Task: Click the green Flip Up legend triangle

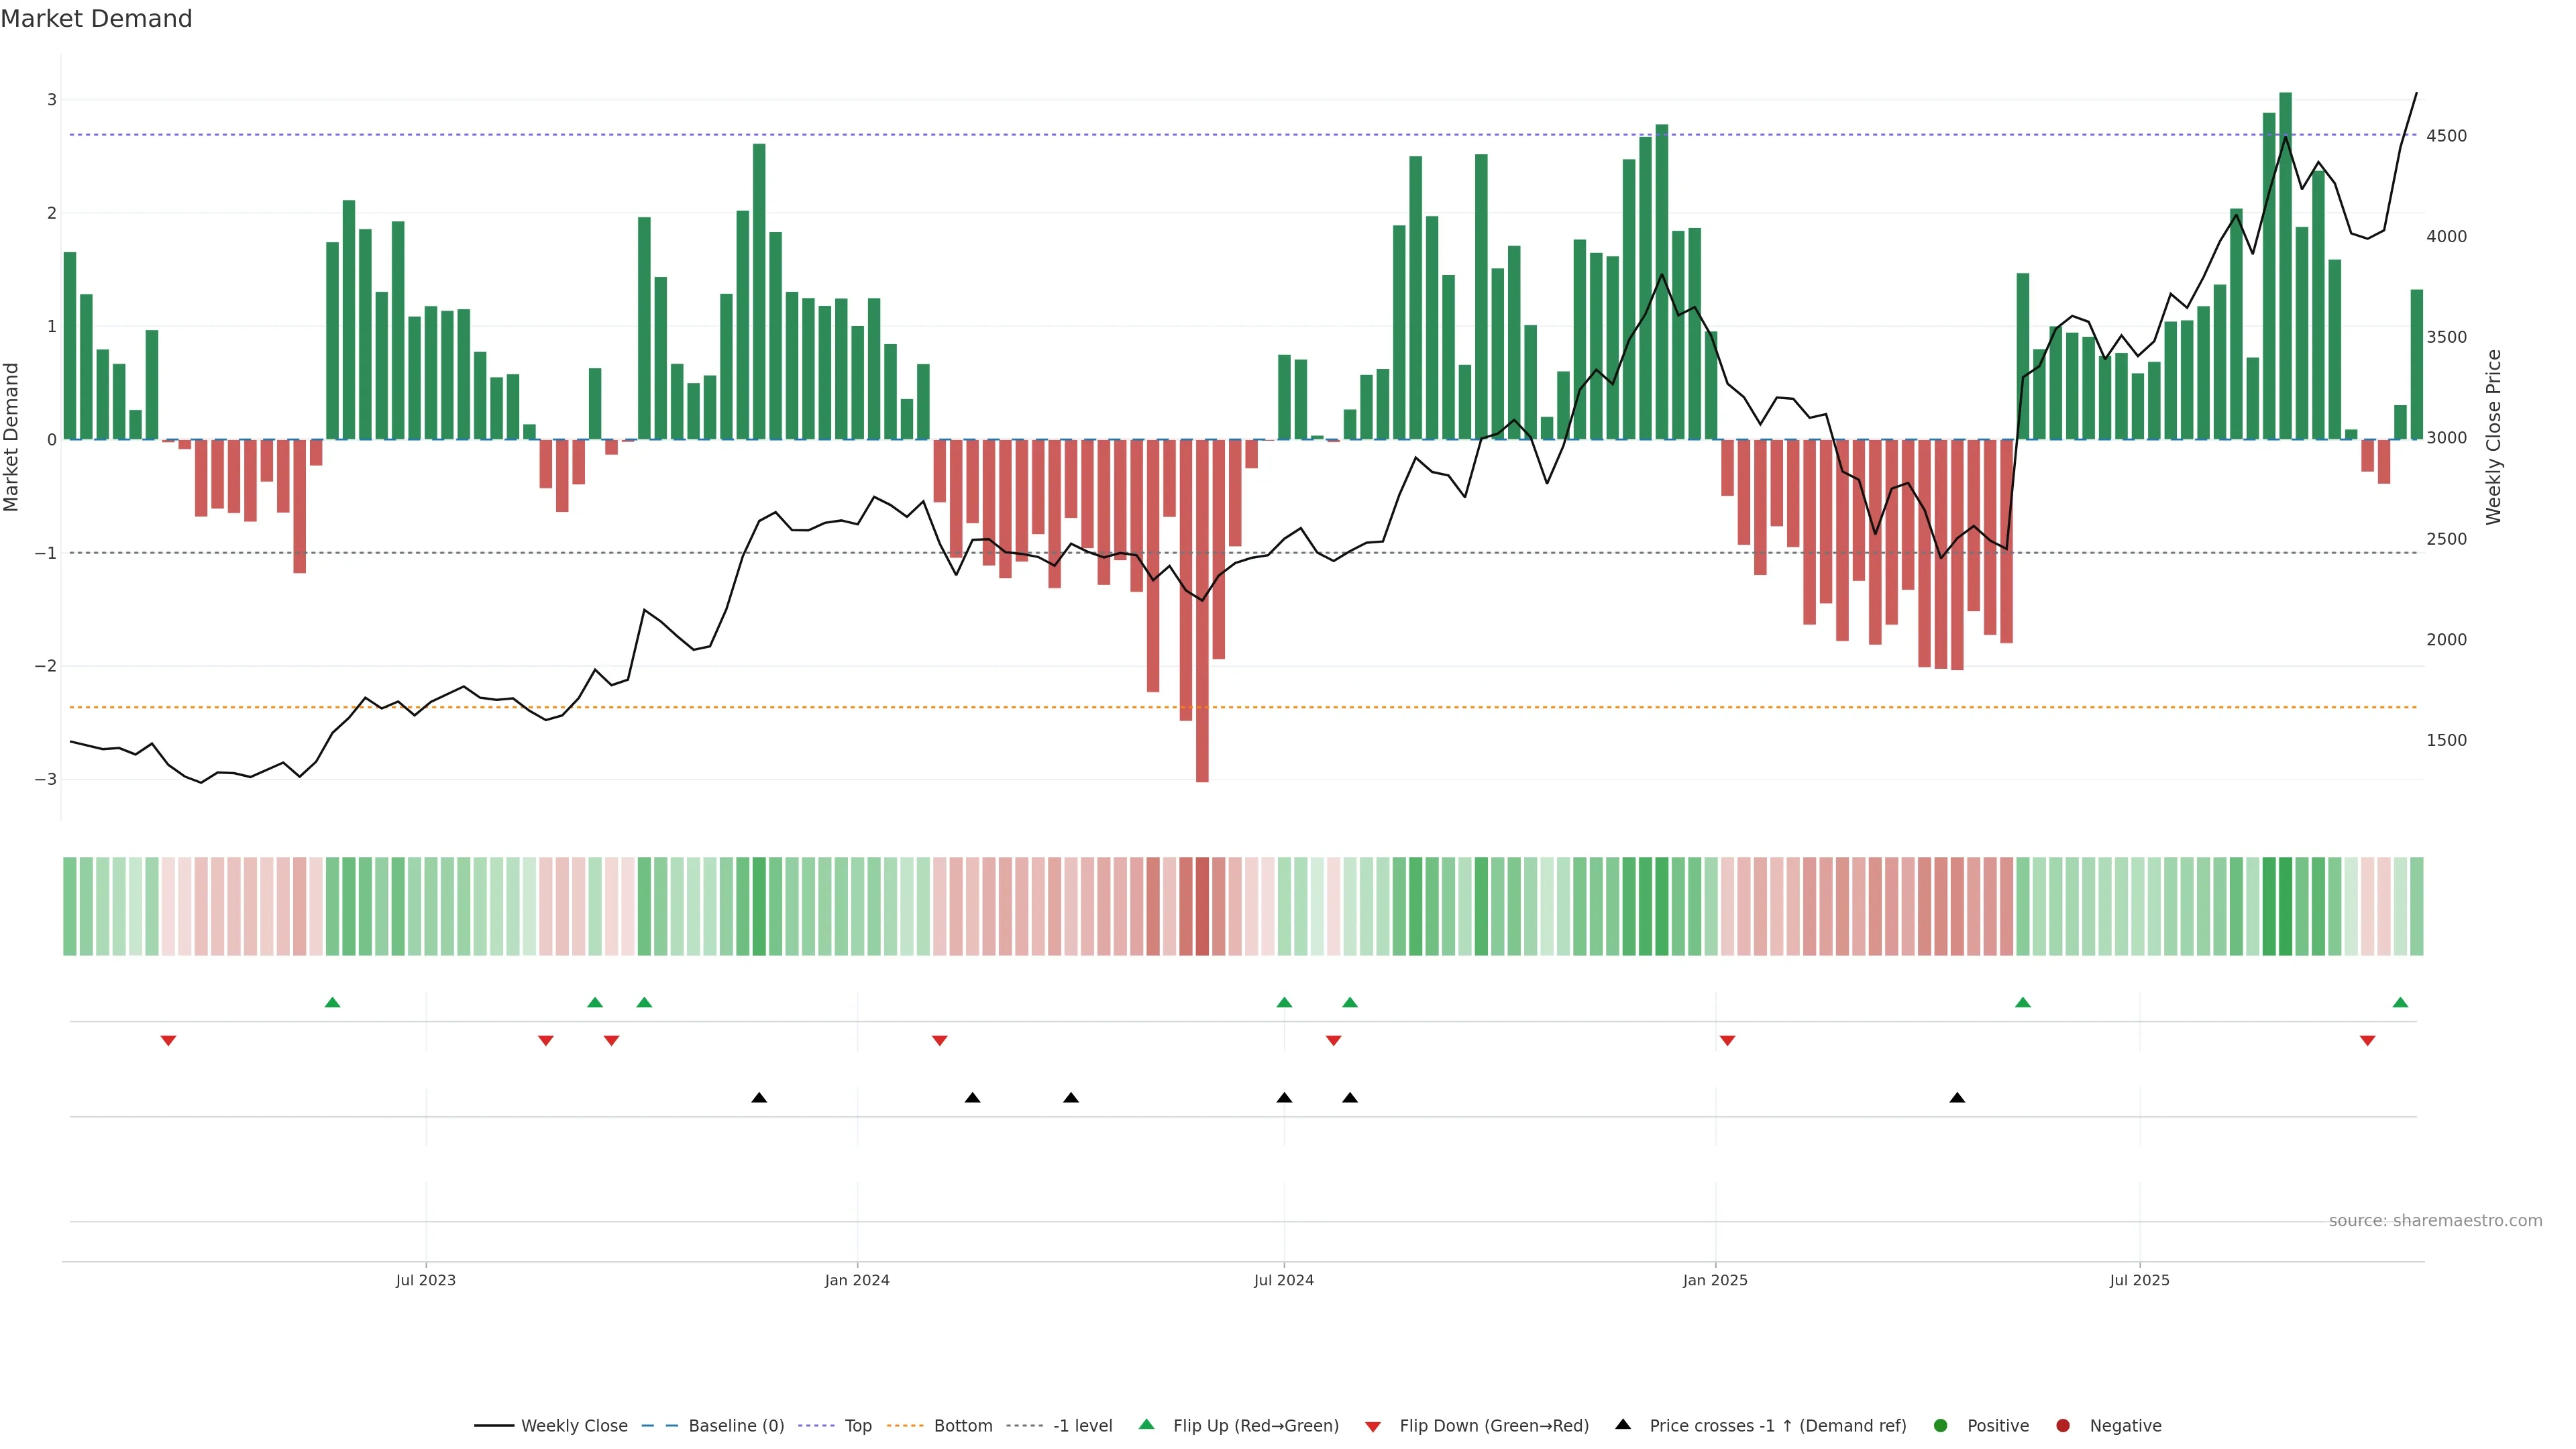Action: [x=1146, y=1424]
